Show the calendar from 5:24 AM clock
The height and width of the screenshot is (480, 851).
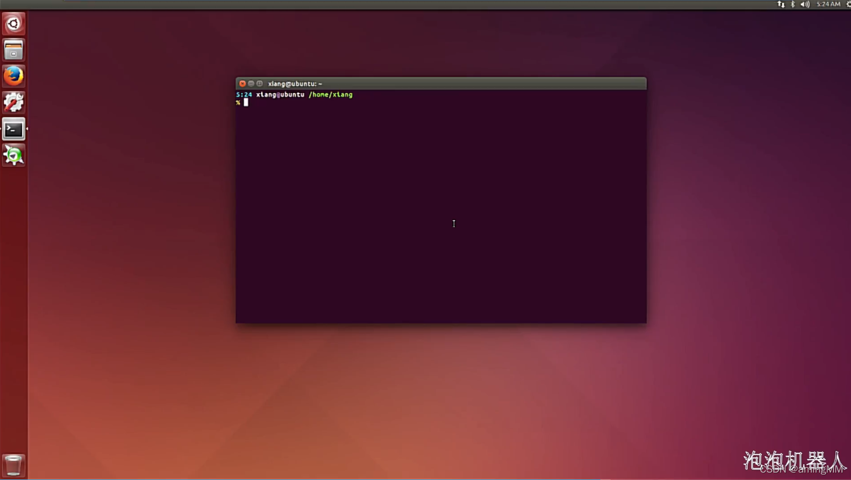tap(828, 4)
